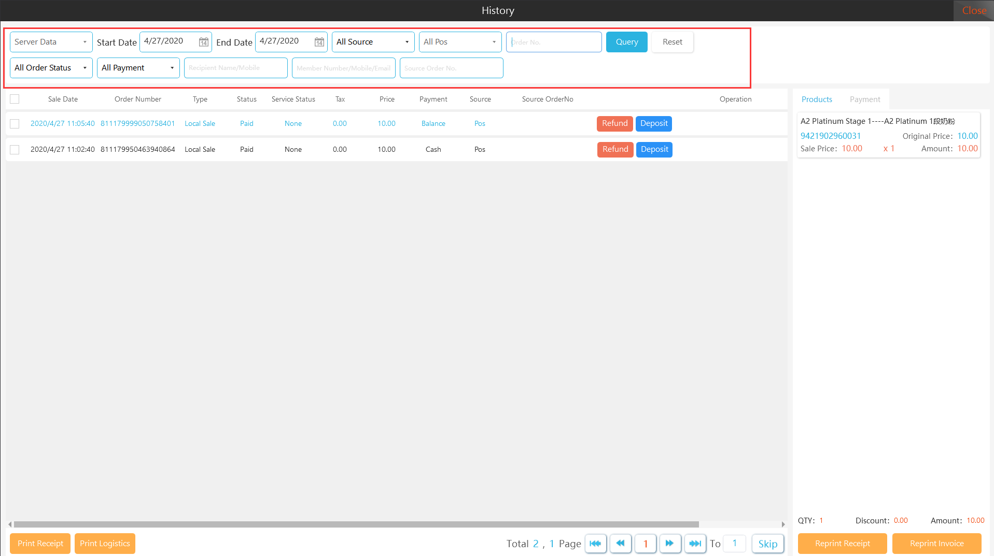Switch to the Payment tab
The width and height of the screenshot is (994, 556).
coord(864,99)
